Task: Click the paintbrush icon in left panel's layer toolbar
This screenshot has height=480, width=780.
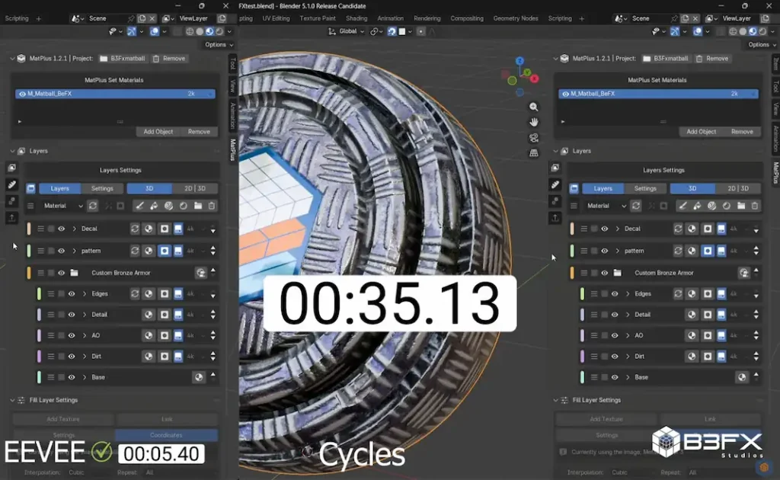Action: (x=139, y=206)
